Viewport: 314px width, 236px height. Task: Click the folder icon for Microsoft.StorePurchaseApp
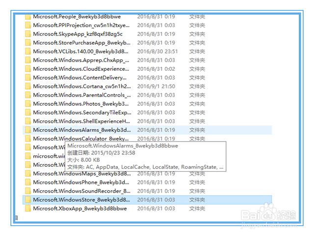coord(28,43)
